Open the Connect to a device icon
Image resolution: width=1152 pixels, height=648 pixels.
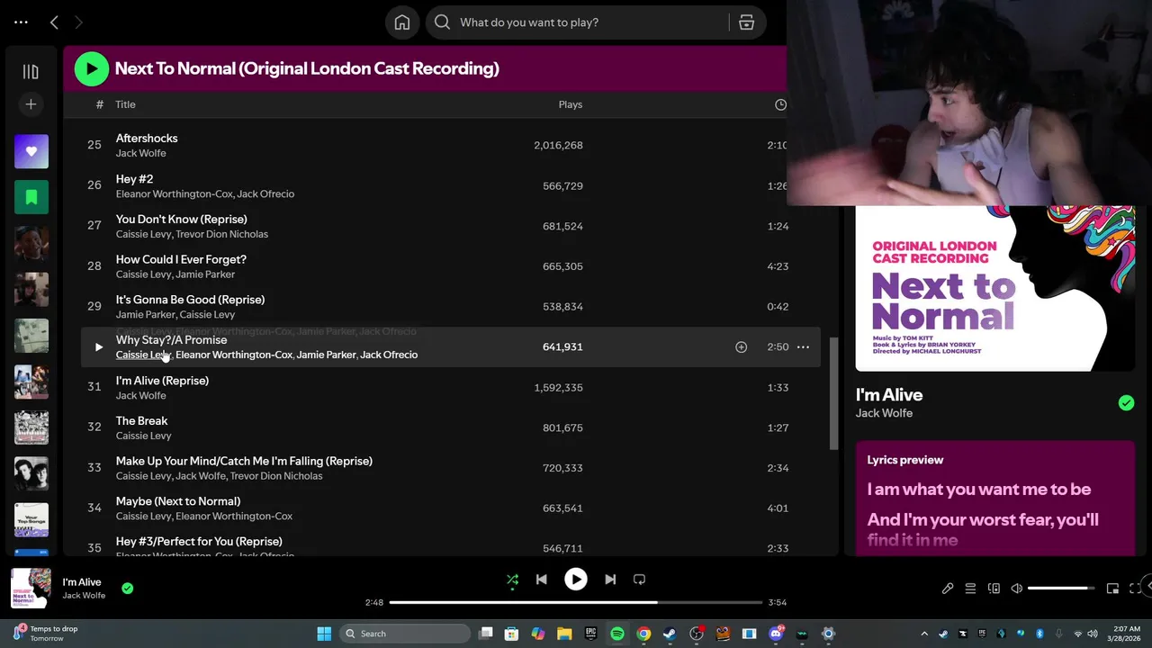pyautogui.click(x=994, y=589)
